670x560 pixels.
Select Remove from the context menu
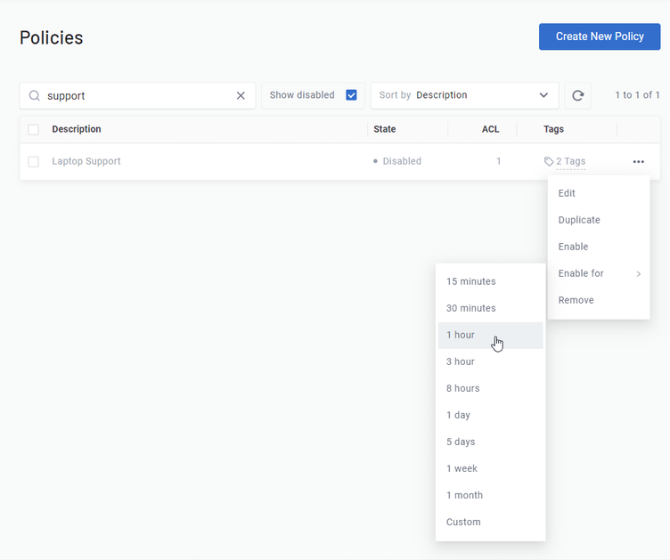(599, 300)
